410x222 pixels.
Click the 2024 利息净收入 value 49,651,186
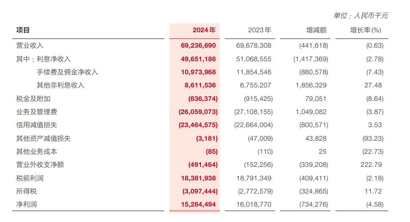point(198,59)
